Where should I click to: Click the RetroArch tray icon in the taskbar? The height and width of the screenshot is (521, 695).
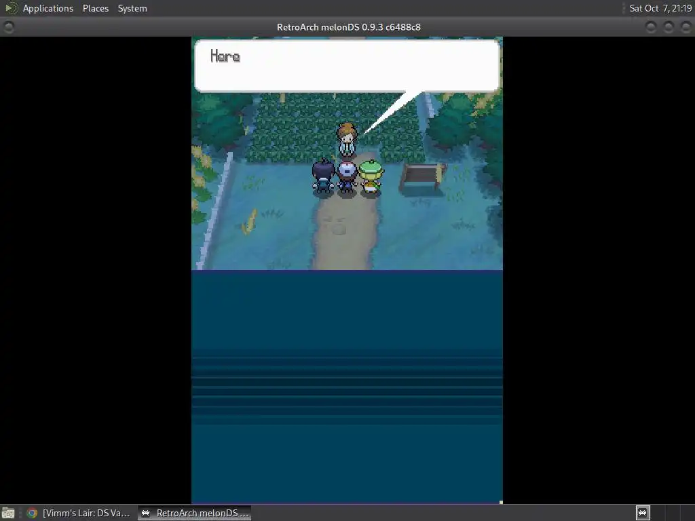coord(643,513)
